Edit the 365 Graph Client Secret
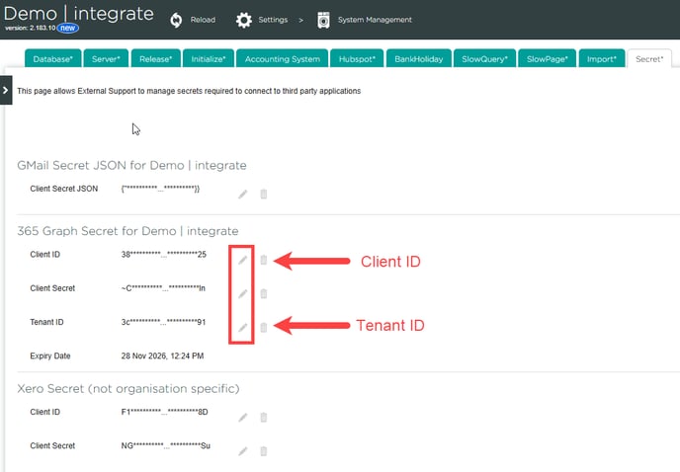Screen dimensions: 680x472 pos(243,293)
